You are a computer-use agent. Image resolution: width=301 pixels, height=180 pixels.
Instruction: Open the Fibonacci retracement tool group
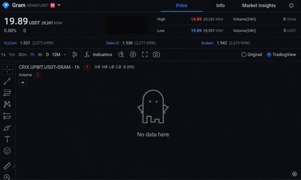(7, 93)
